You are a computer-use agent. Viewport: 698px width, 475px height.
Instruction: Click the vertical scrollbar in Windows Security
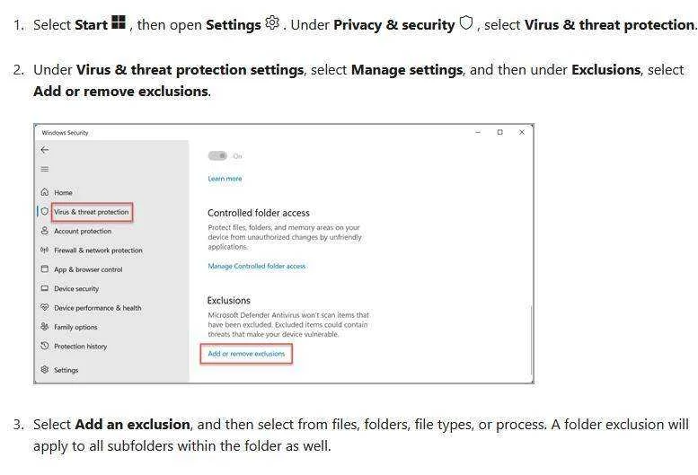pos(531,340)
